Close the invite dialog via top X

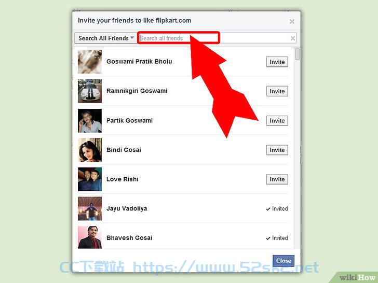(292, 21)
